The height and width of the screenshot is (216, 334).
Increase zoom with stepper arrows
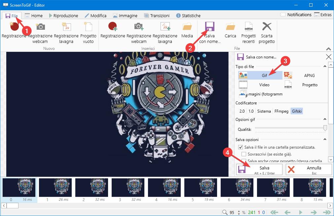pyautogui.click(x=239, y=211)
